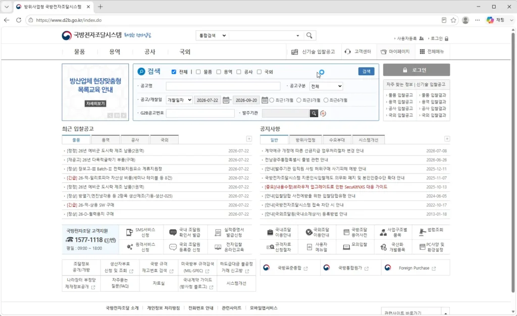This screenshot has height=316, width=517.
Task: Open the 물품 main menu
Action: point(79,51)
